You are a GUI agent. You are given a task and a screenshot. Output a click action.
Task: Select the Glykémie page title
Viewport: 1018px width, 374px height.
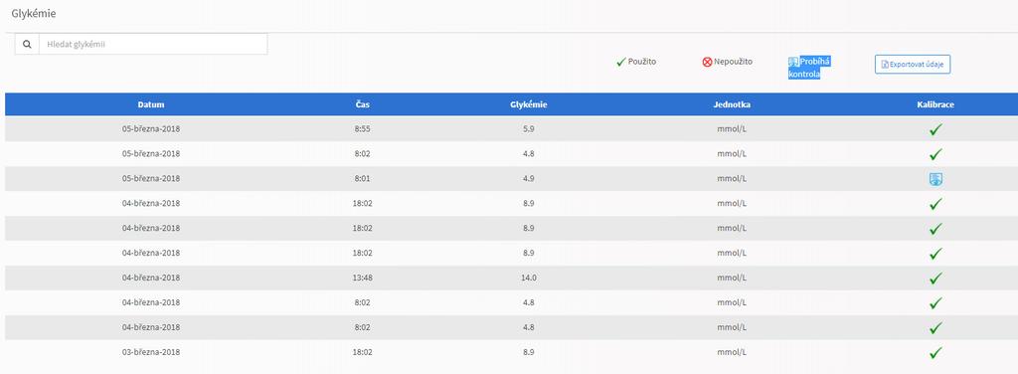pos(34,13)
